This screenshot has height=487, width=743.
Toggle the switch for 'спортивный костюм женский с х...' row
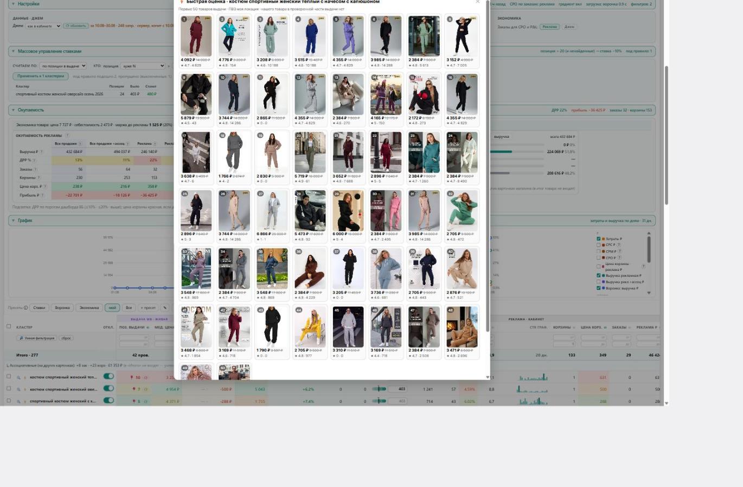(108, 401)
